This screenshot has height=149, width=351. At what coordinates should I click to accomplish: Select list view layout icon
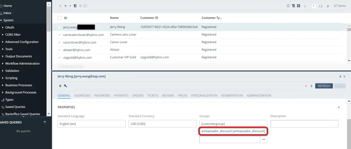288,6
